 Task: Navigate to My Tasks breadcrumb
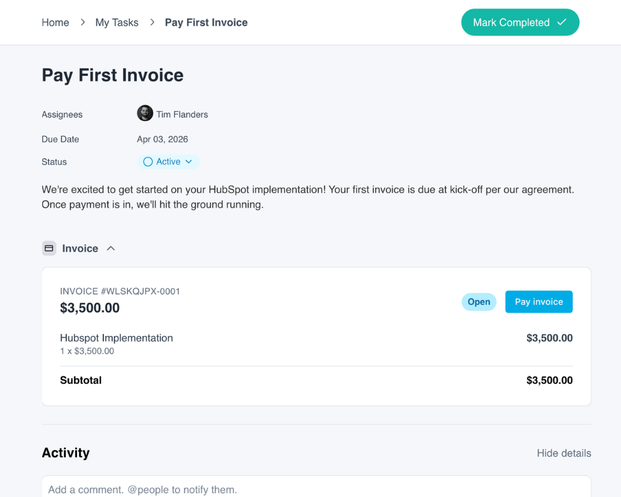coord(117,22)
